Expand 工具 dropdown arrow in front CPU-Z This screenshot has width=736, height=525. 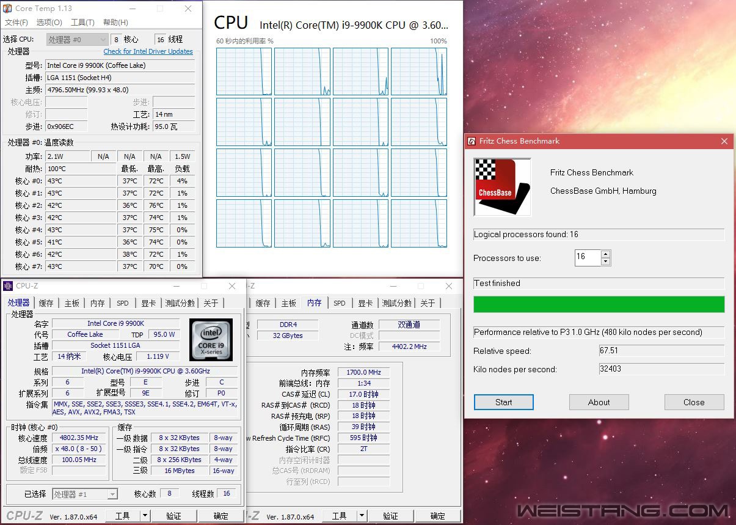(145, 516)
